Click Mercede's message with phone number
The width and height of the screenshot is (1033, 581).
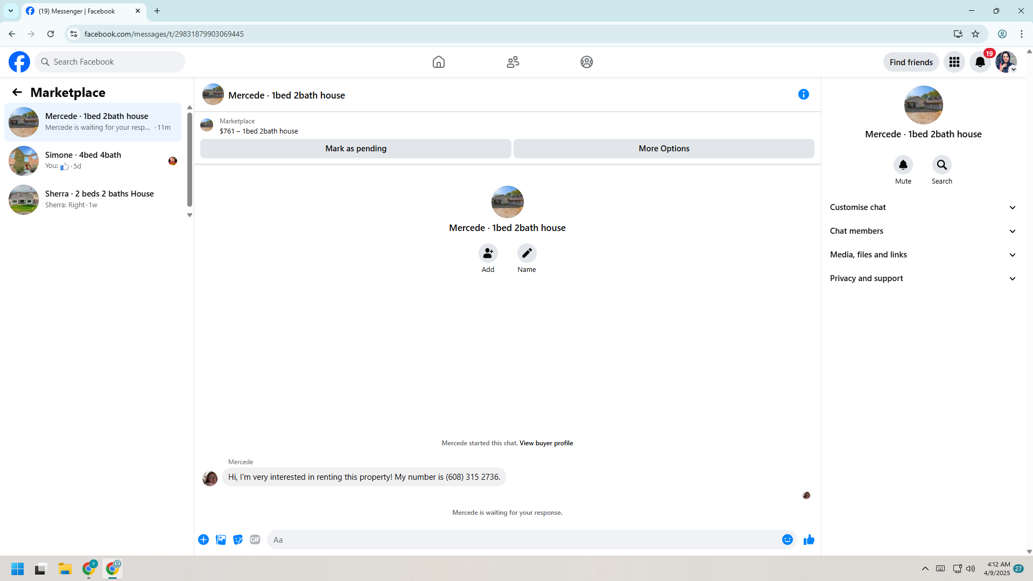point(364,477)
